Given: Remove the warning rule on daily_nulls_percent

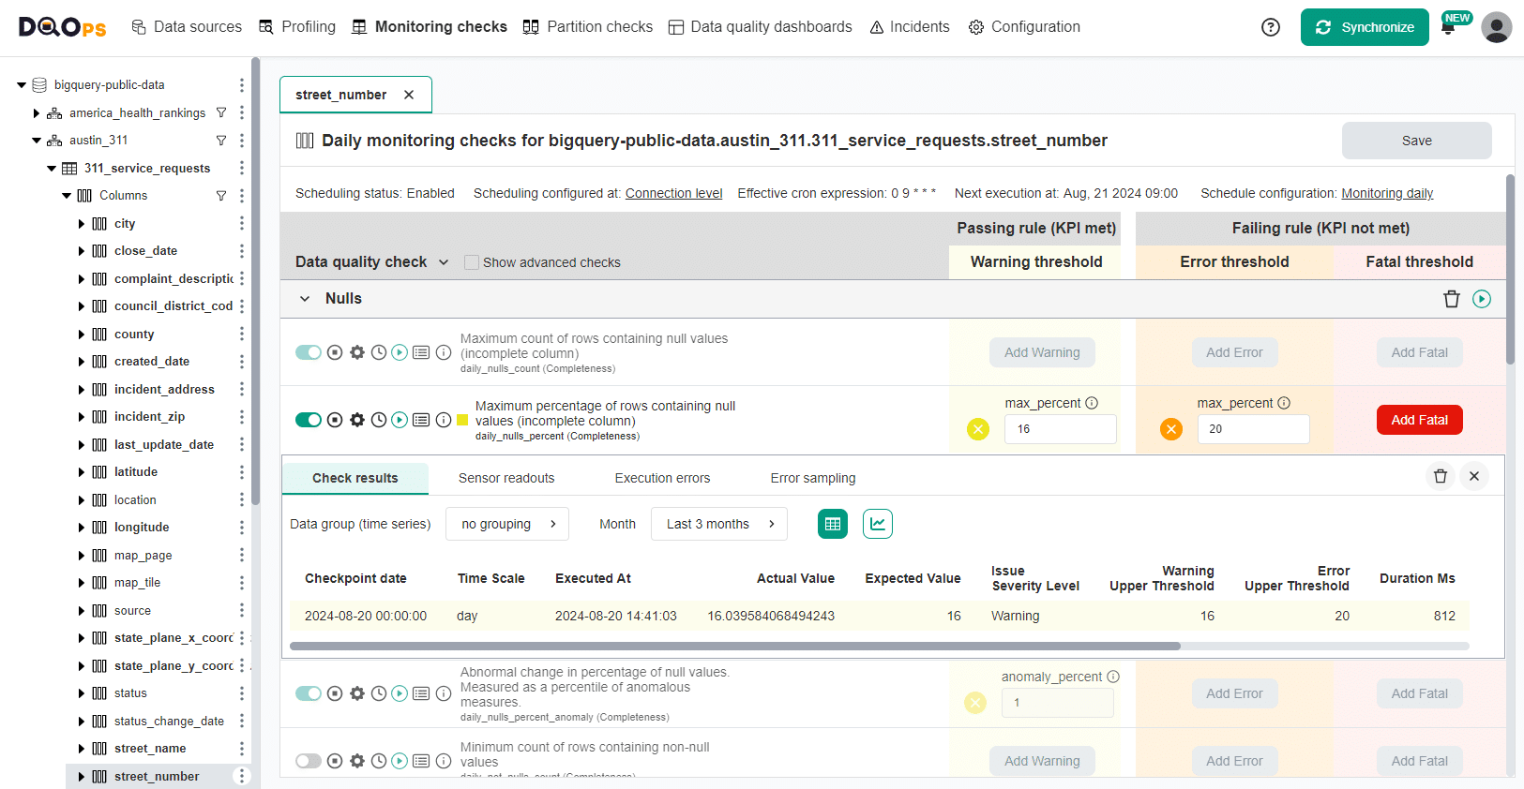Looking at the screenshot, I should pos(978,429).
